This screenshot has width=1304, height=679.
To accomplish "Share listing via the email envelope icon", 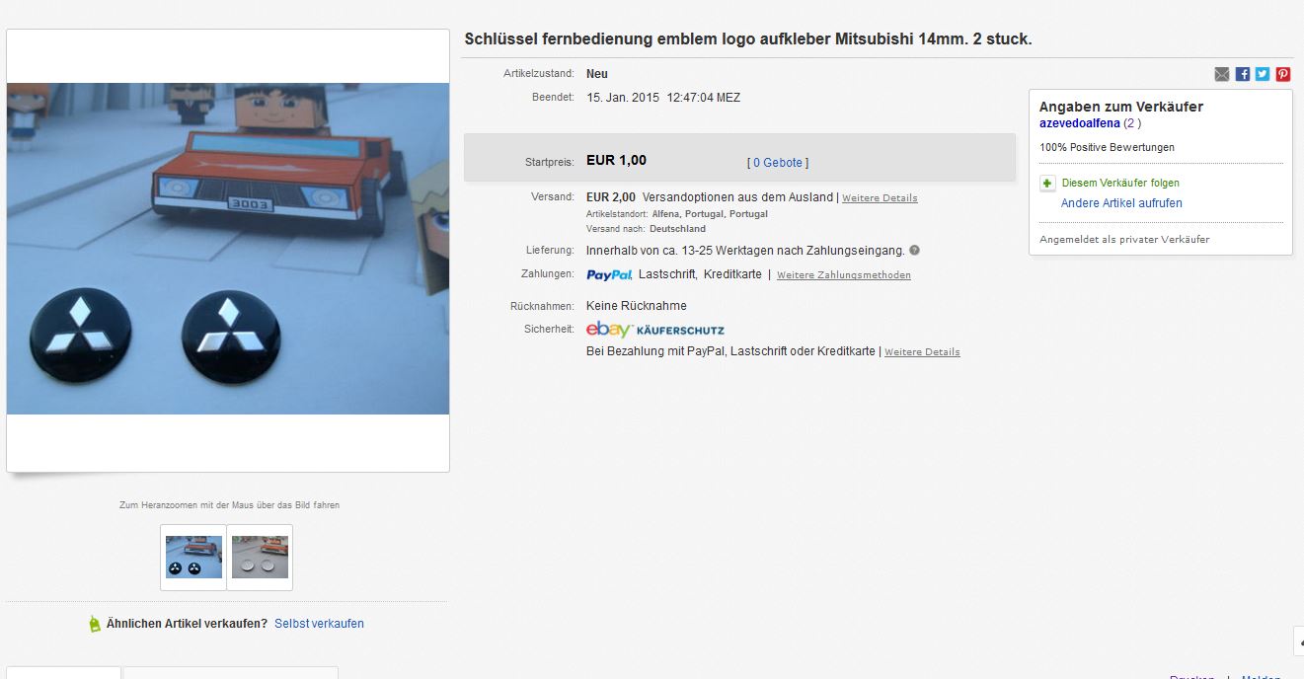I will click(x=1222, y=74).
